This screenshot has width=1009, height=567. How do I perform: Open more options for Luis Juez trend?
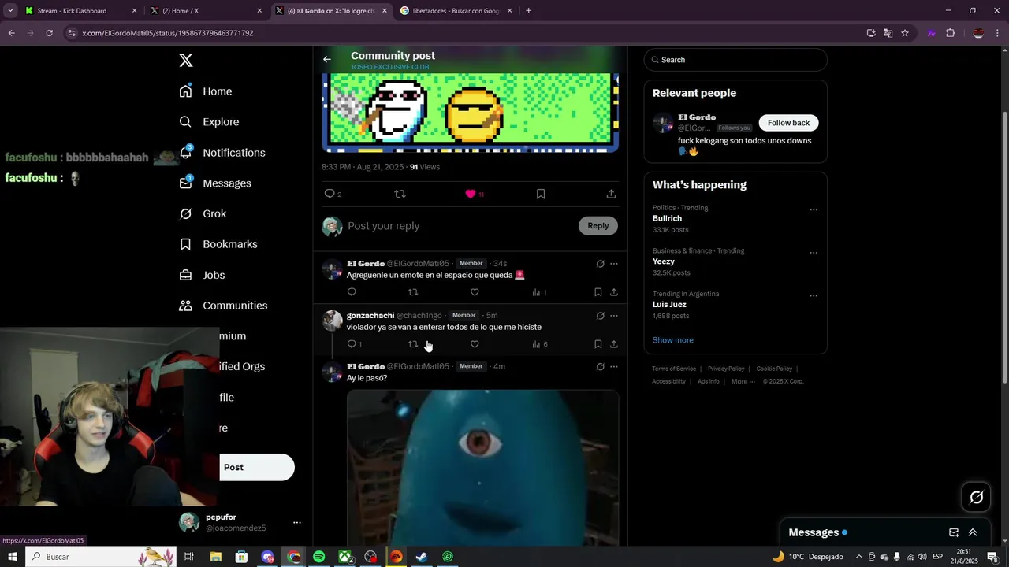coord(814,296)
